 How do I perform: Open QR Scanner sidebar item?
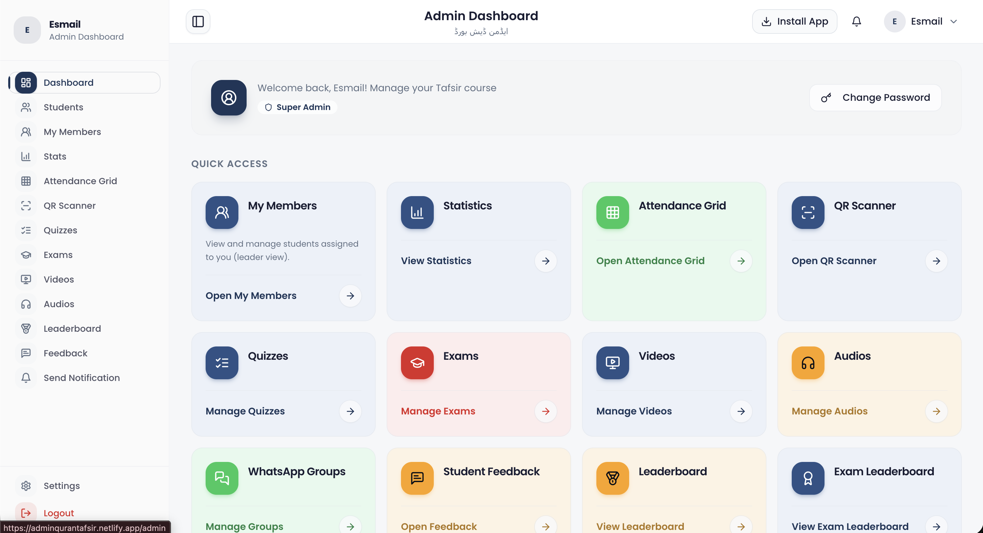tap(84, 205)
